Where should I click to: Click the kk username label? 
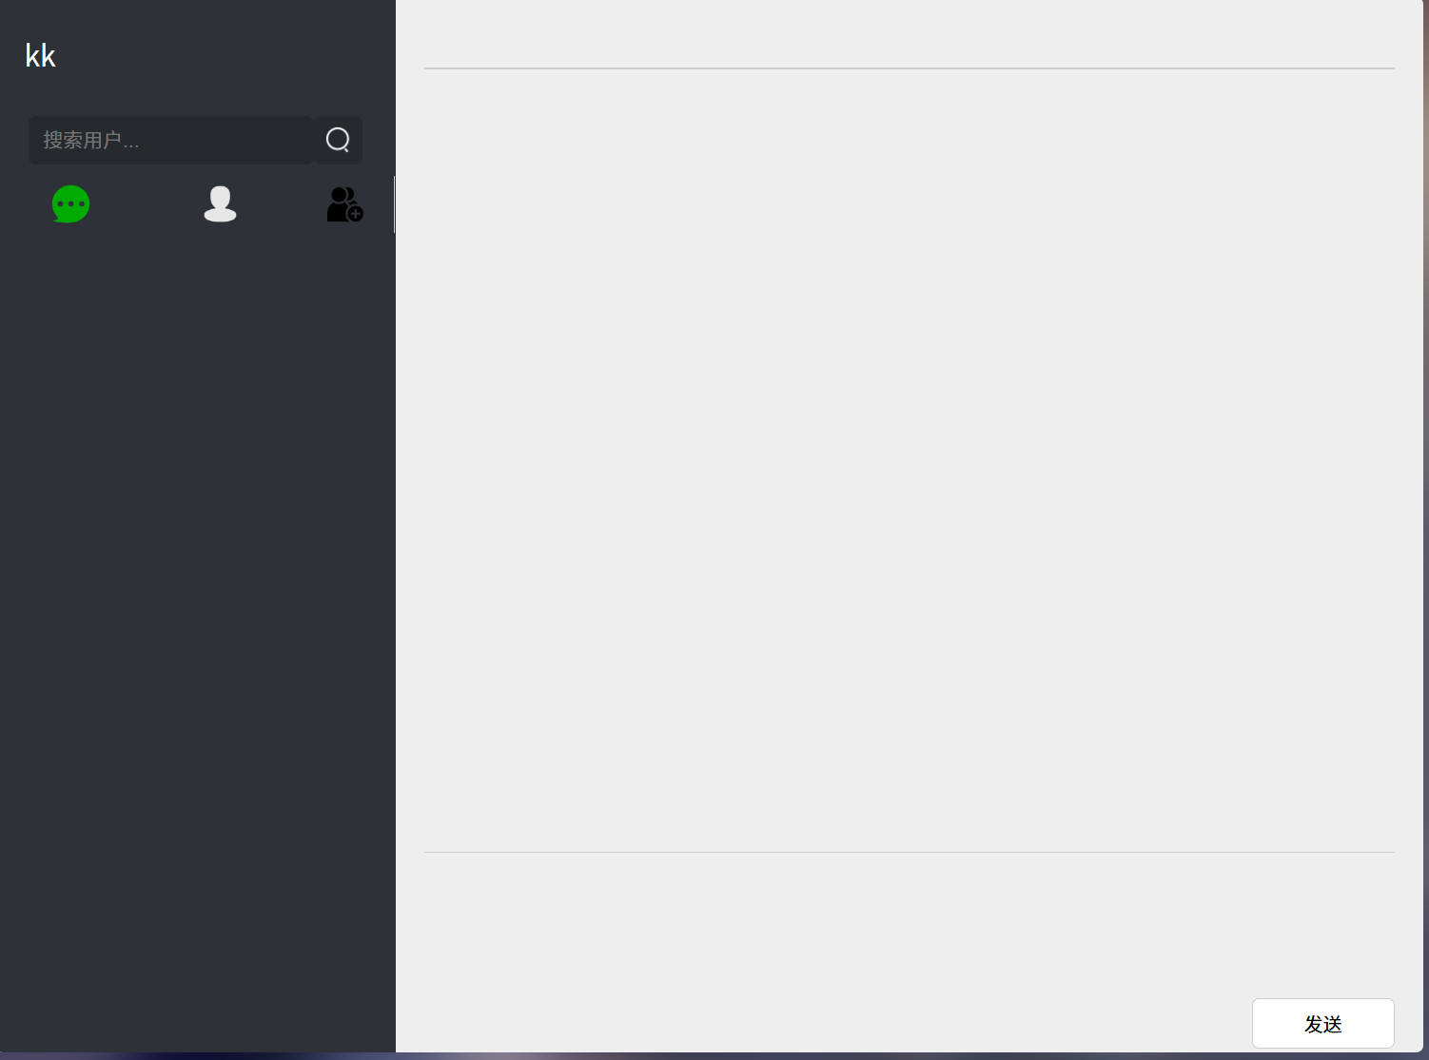(40, 56)
